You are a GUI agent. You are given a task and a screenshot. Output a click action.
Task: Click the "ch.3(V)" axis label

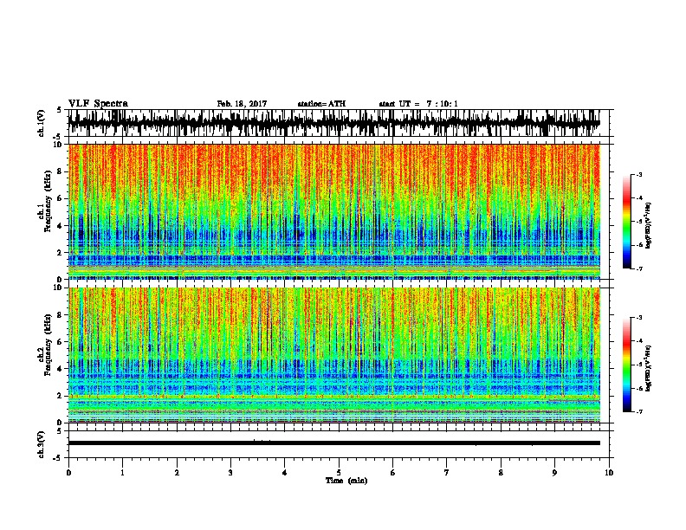[x=42, y=444]
